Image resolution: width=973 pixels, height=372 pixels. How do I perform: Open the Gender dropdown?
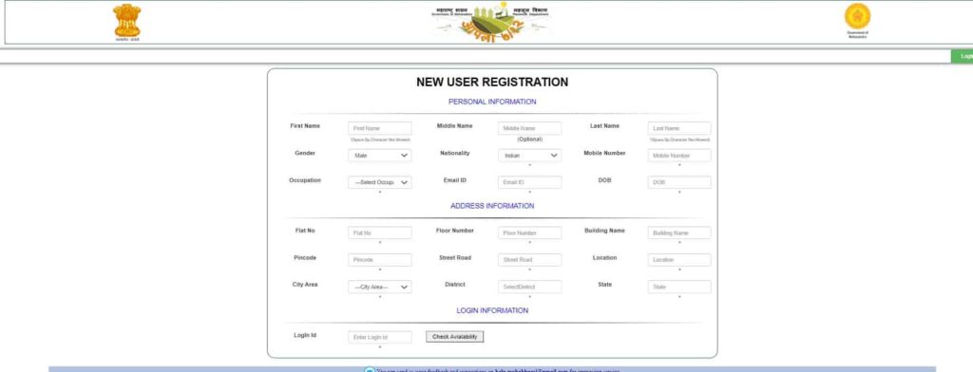380,156
